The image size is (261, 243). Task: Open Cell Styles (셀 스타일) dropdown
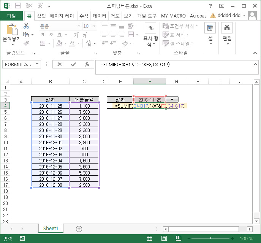point(178,43)
